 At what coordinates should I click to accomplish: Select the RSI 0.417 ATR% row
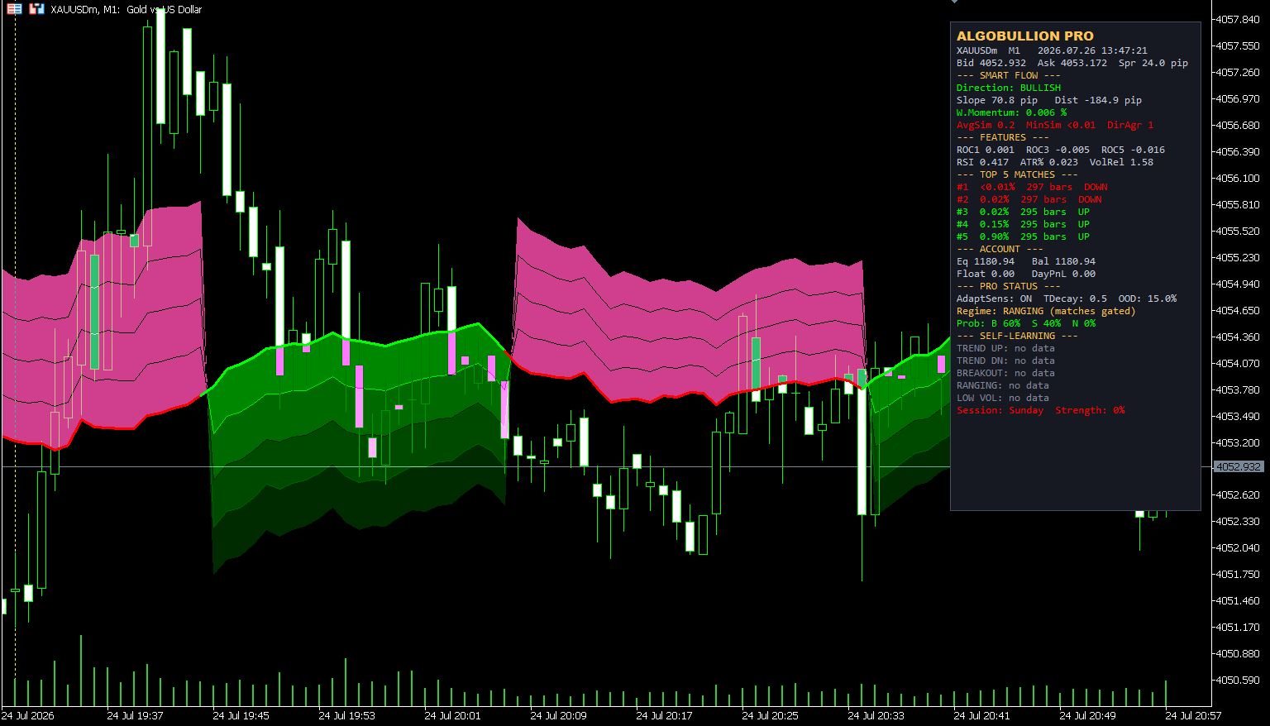point(1054,162)
